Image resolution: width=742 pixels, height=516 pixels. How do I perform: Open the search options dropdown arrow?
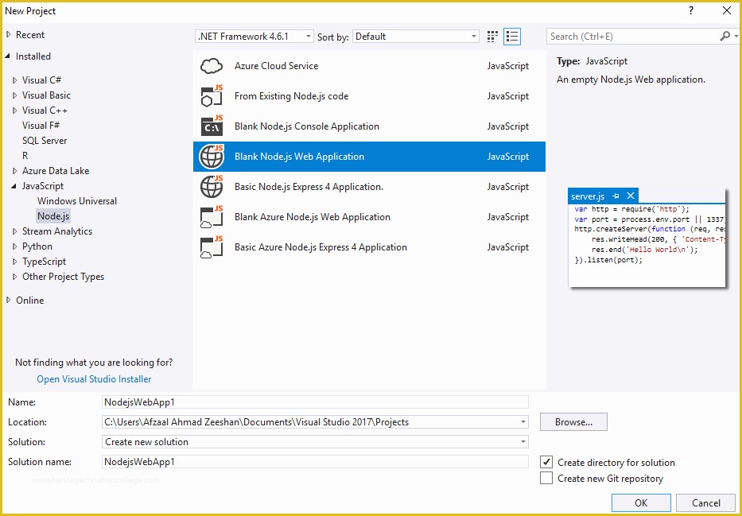point(736,37)
